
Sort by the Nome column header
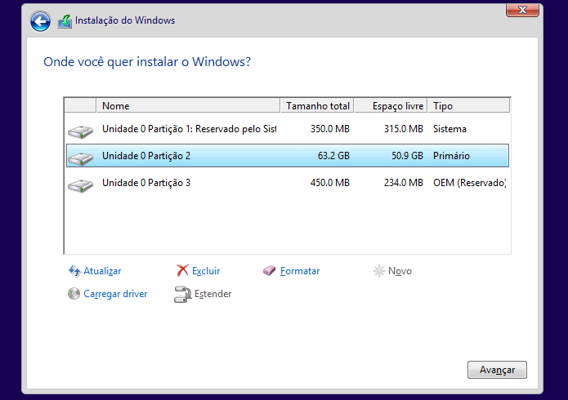tap(188, 105)
